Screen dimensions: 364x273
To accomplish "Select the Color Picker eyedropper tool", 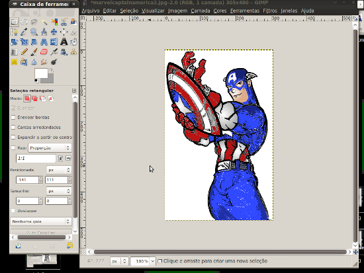I will 24,32.
